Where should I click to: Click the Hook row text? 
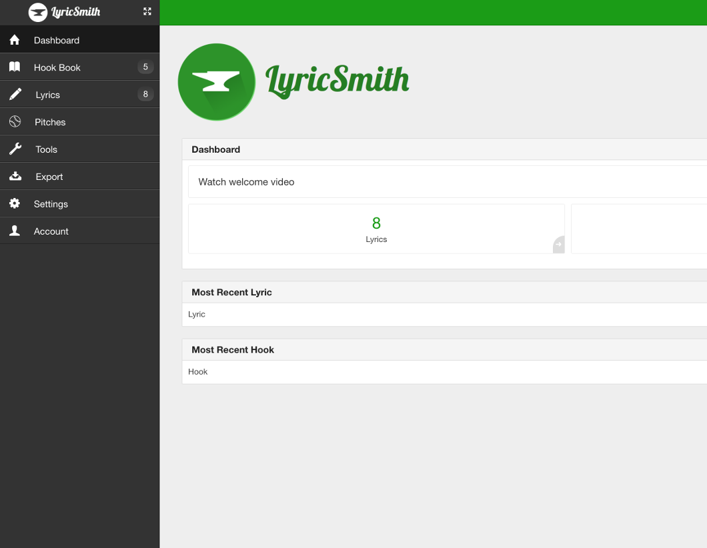198,372
